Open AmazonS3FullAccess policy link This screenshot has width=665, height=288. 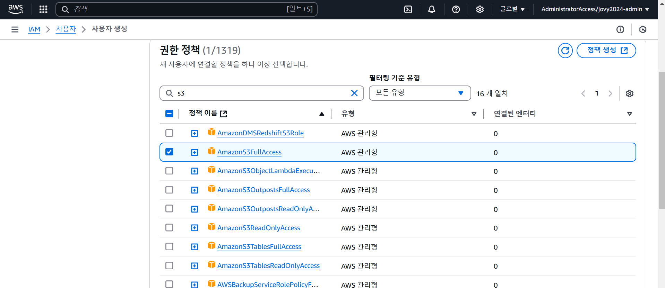tap(249, 152)
